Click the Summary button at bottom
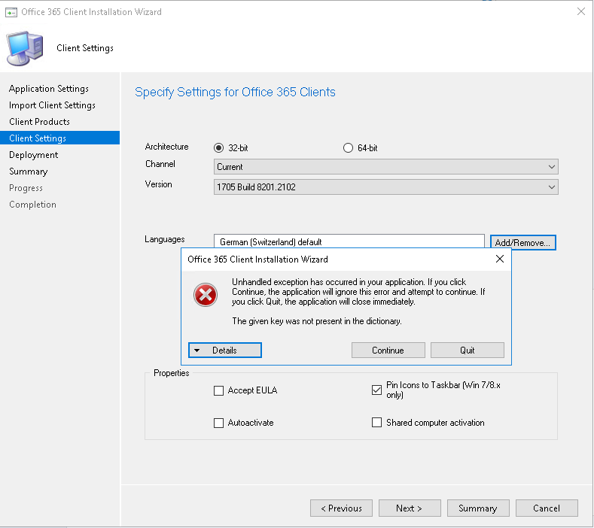This screenshot has width=594, height=528. pos(478,508)
